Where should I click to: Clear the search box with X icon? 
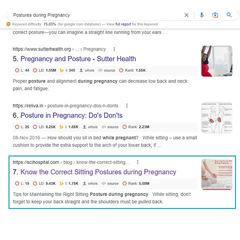[186, 15]
